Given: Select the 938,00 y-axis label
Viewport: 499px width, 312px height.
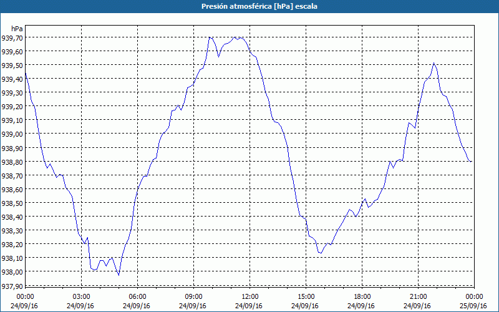Looking at the screenshot, I should [x=12, y=271].
